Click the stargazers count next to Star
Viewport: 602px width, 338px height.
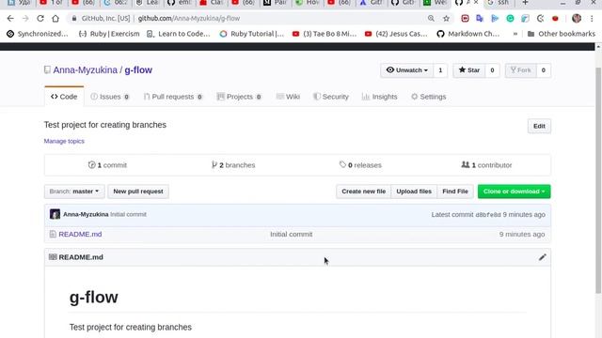(x=492, y=70)
